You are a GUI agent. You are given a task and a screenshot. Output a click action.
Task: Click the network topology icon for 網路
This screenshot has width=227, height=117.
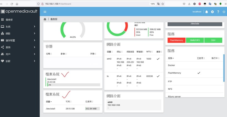click(3, 34)
